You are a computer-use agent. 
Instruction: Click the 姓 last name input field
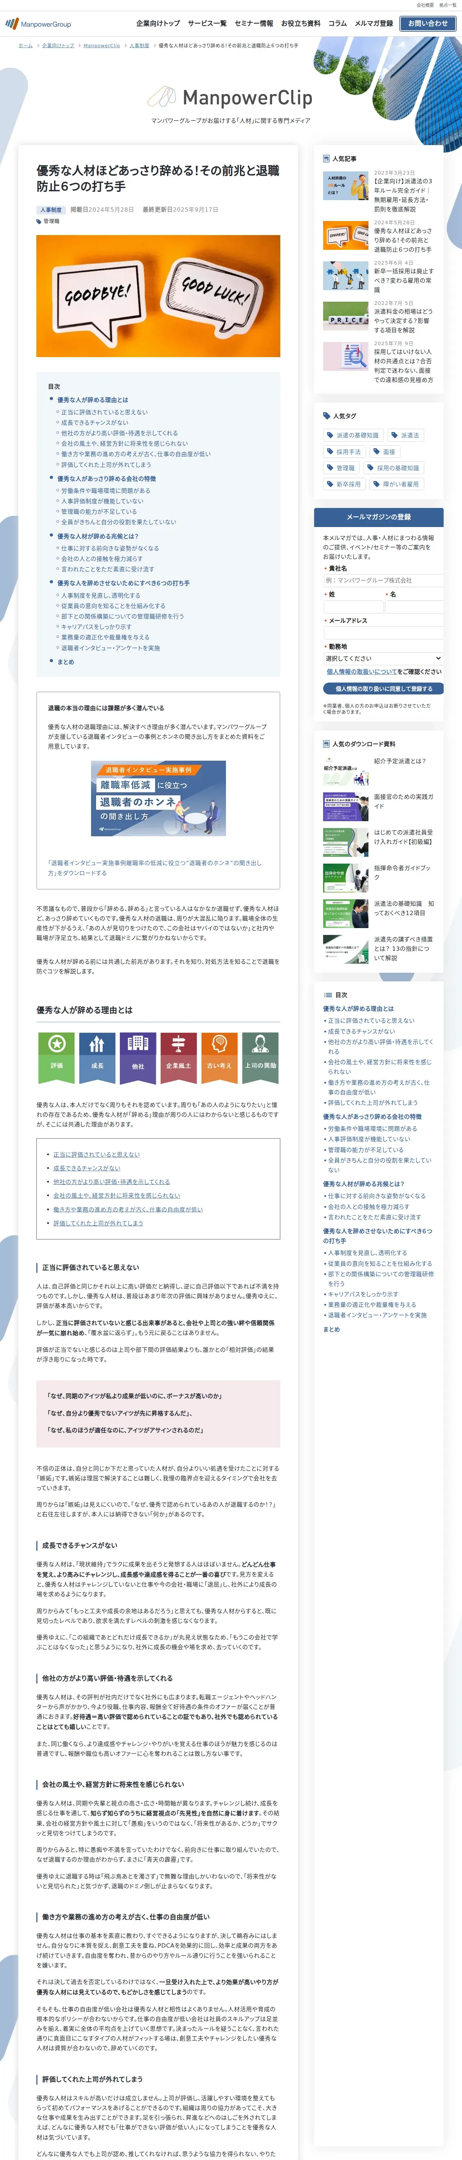353,606
